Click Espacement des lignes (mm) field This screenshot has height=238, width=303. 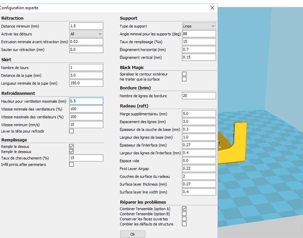199,121
